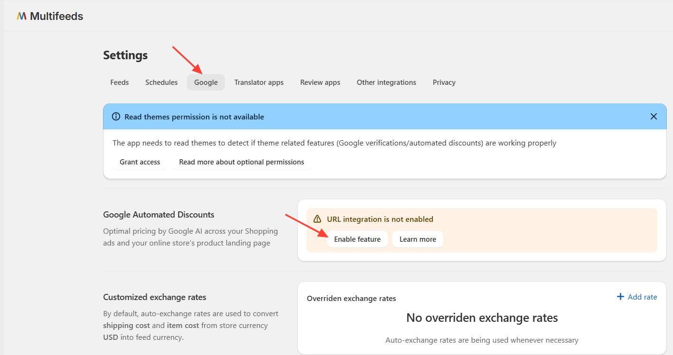The height and width of the screenshot is (355, 673).
Task: Switch to the Schedules tab
Action: coord(161,82)
